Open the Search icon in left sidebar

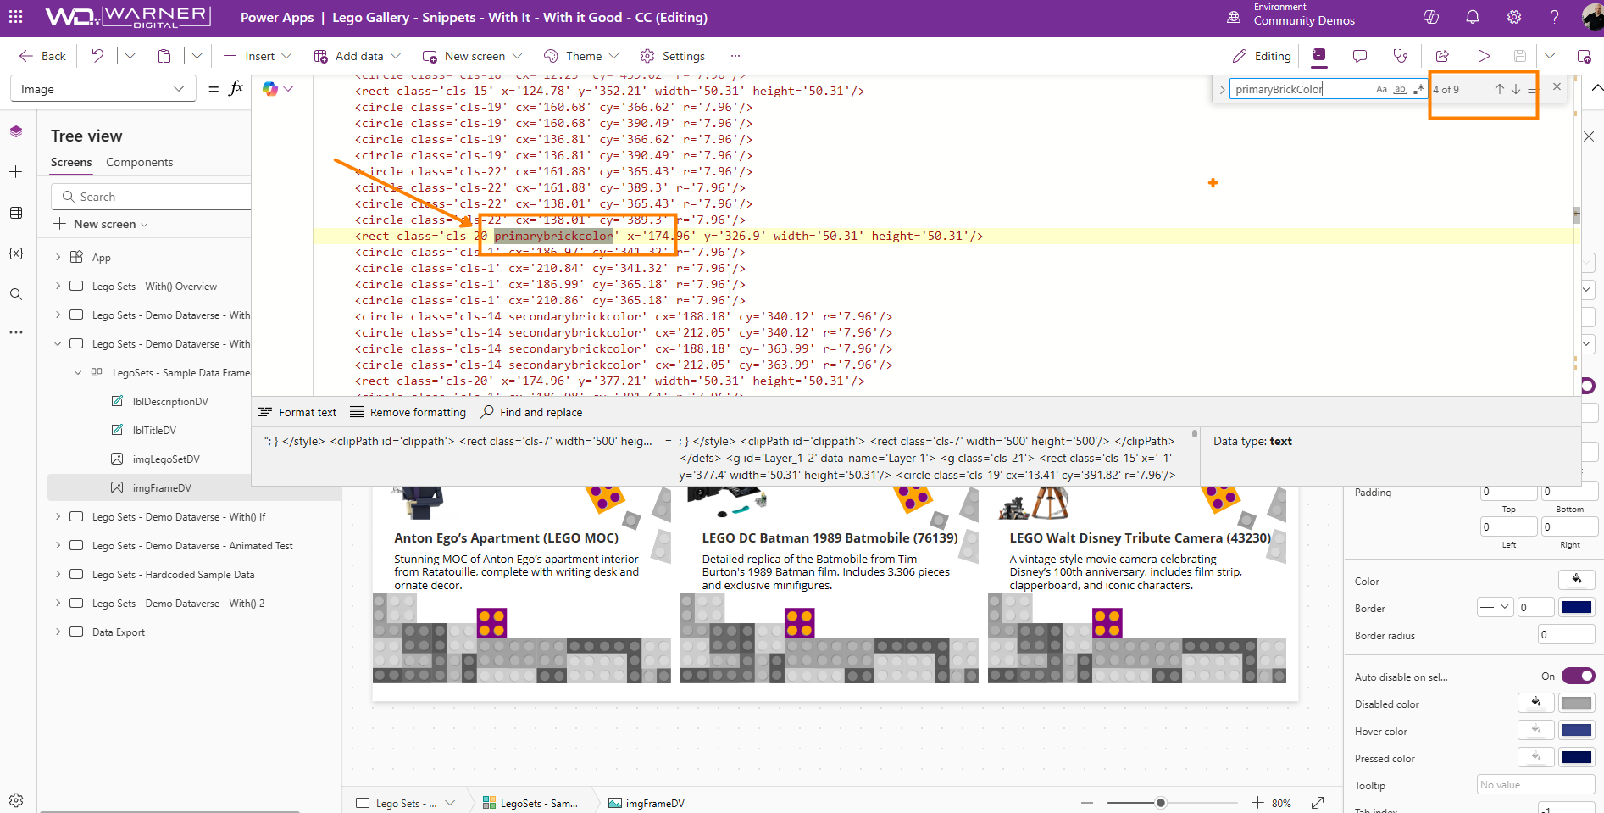16,294
